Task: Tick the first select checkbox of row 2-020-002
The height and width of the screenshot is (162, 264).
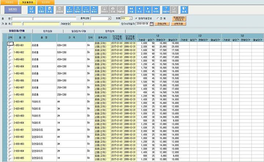Action: [10, 107]
